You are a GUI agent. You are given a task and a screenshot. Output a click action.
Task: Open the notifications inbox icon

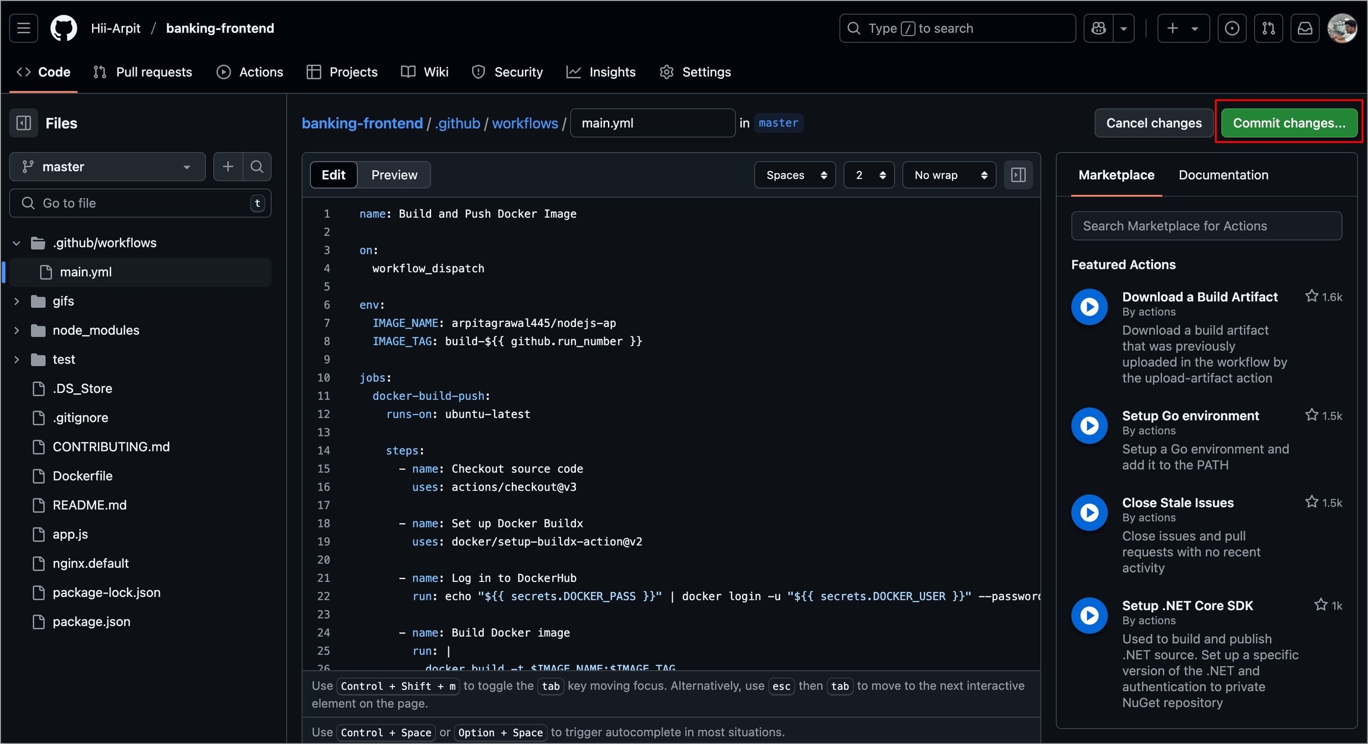(x=1304, y=28)
